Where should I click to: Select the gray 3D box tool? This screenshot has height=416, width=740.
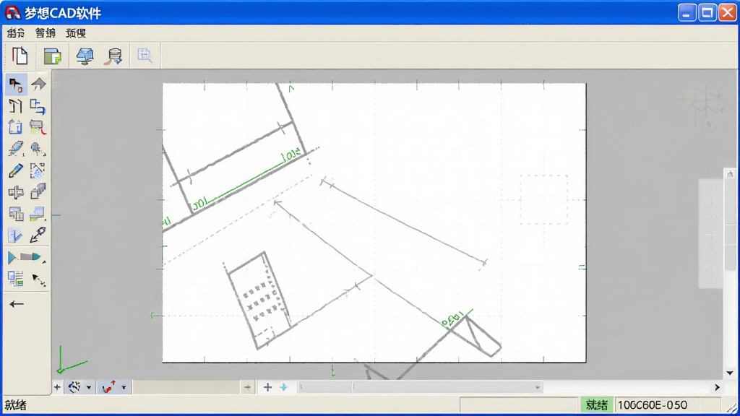click(x=38, y=191)
